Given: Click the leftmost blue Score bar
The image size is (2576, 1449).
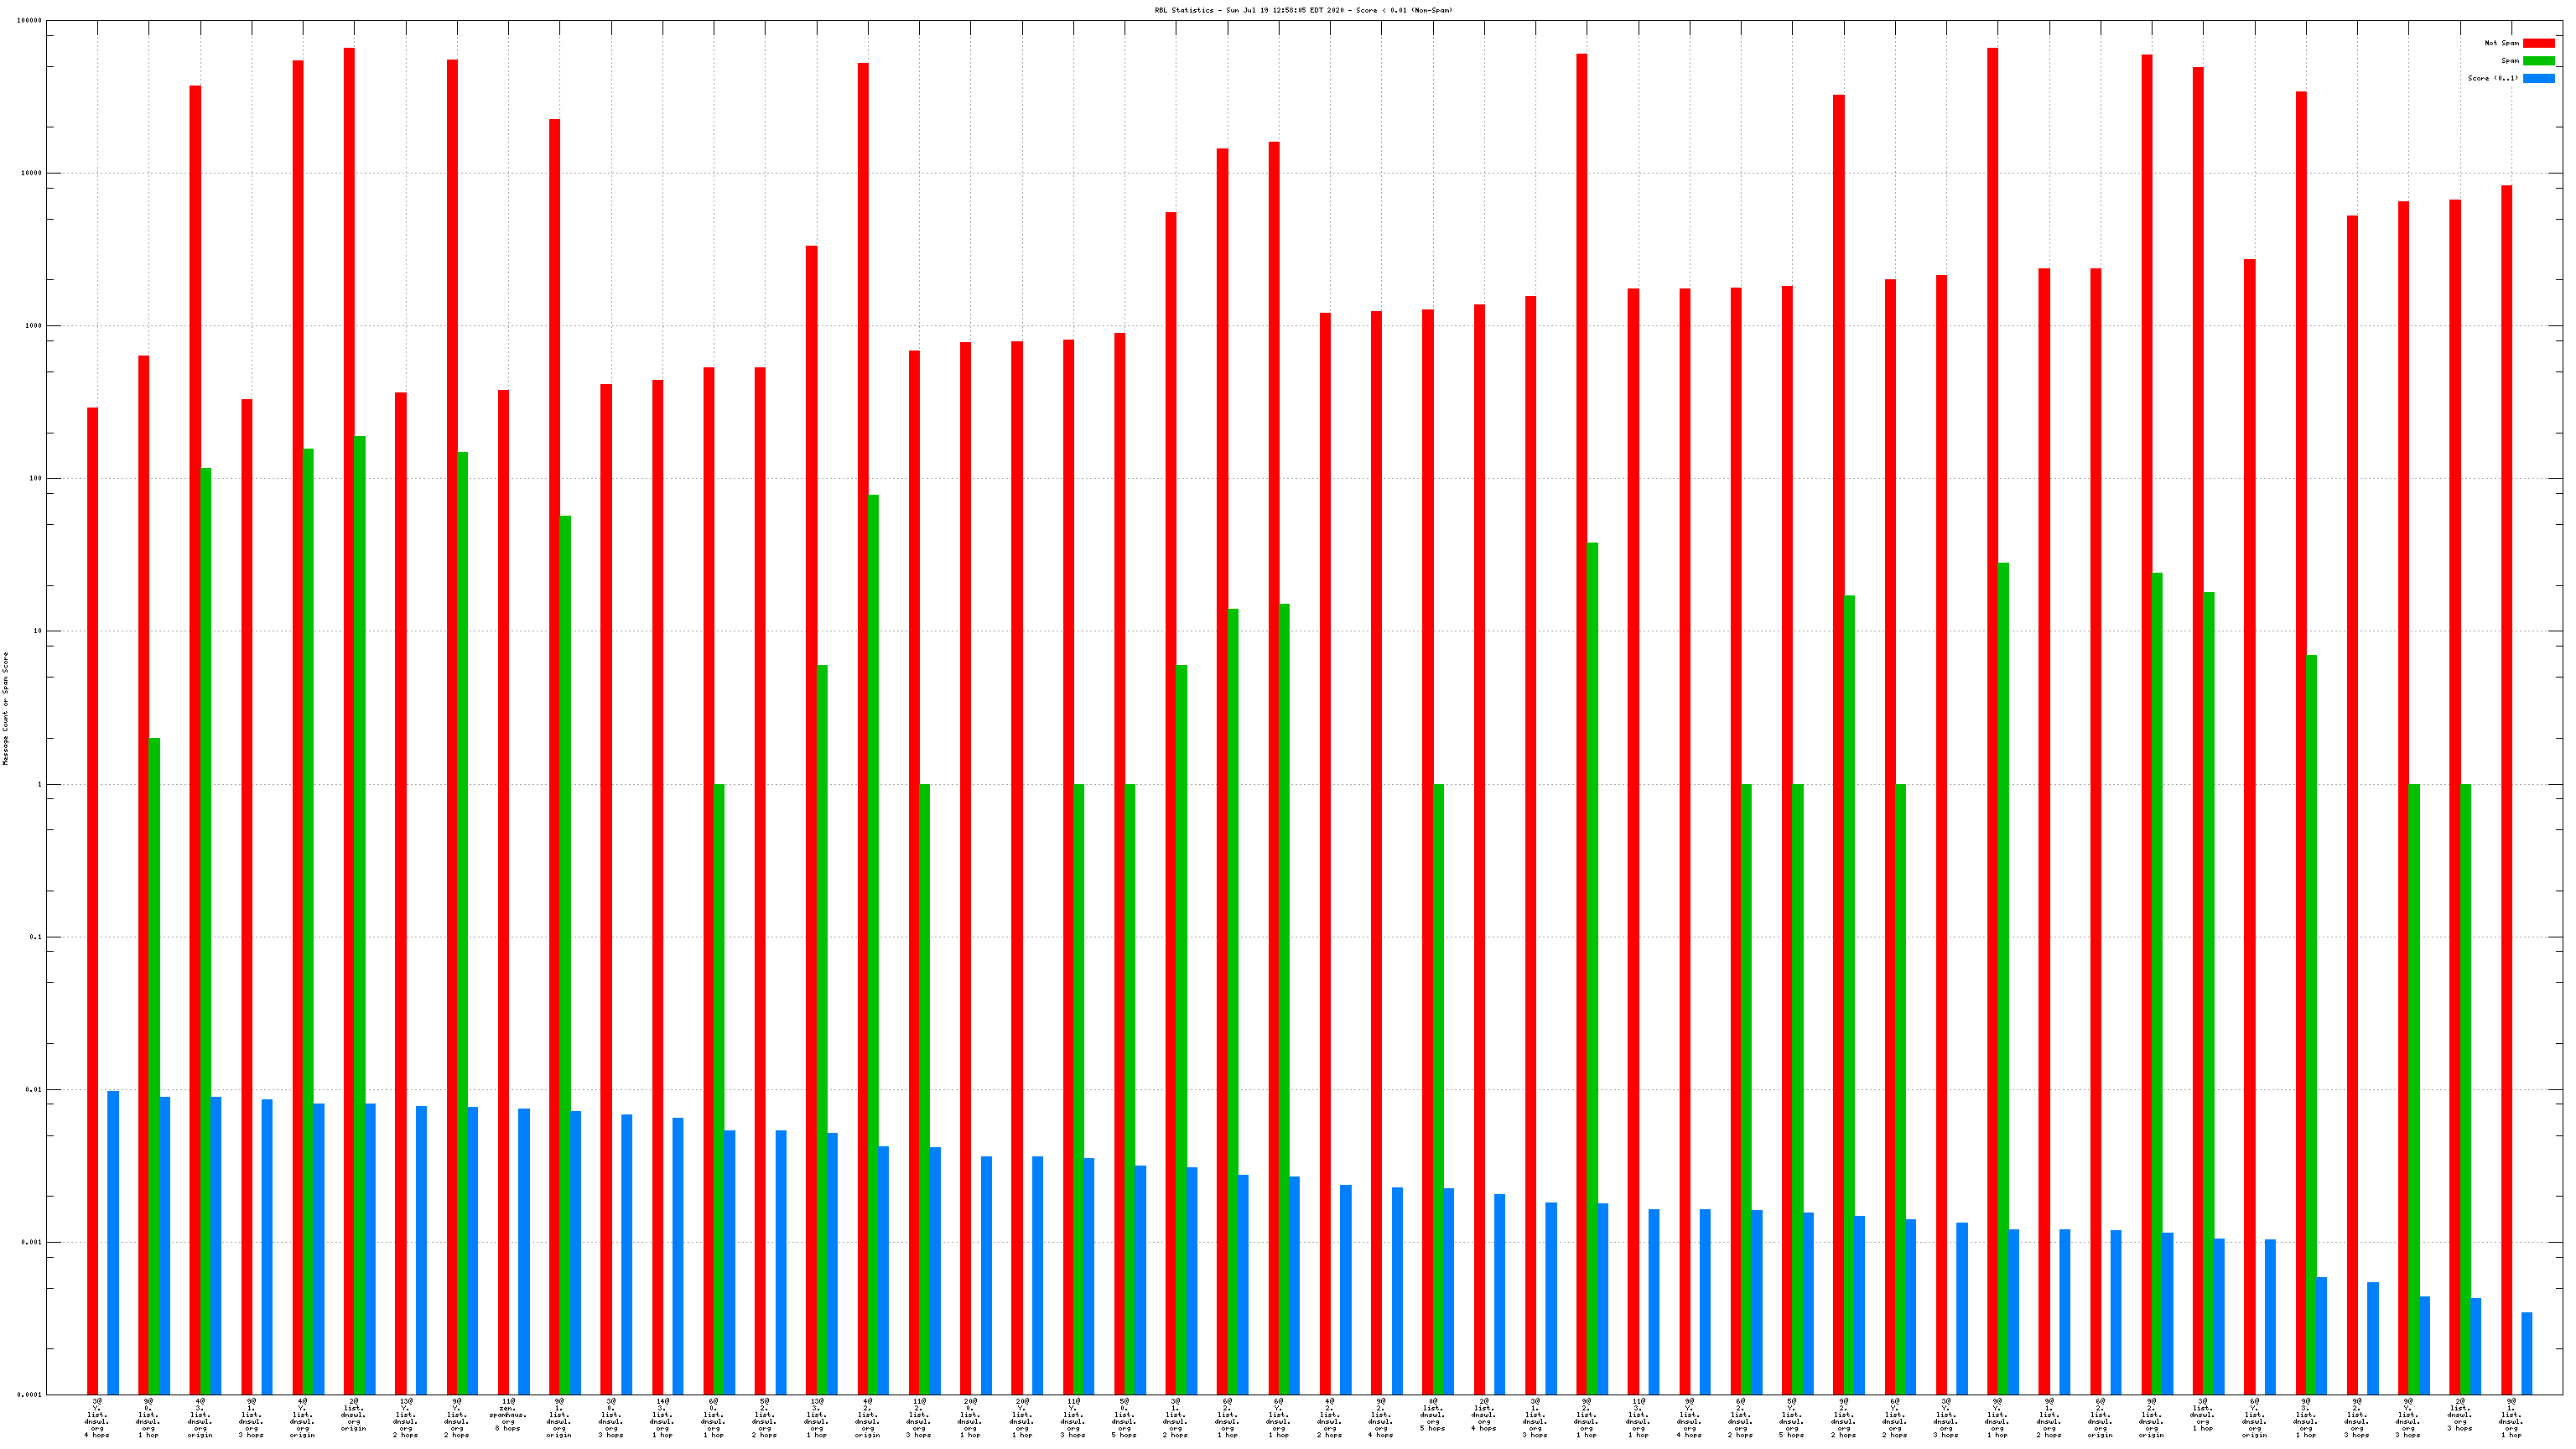Looking at the screenshot, I should pyautogui.click(x=113, y=1242).
